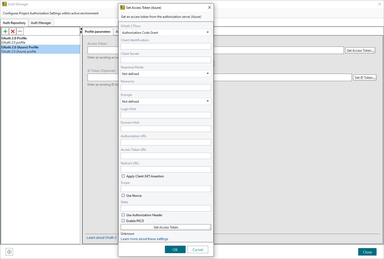384x259 pixels.
Task: Open the info panel via bottom-left icon
Action: [9, 252]
